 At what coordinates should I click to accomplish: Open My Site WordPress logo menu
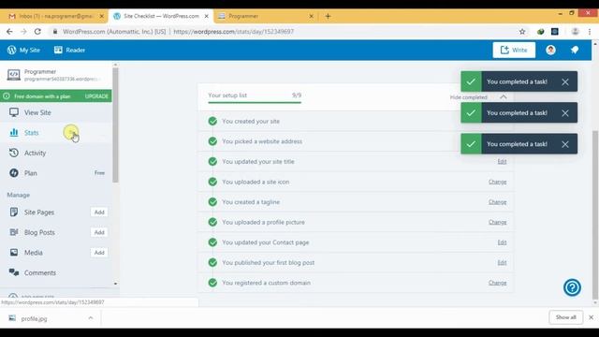click(x=23, y=50)
